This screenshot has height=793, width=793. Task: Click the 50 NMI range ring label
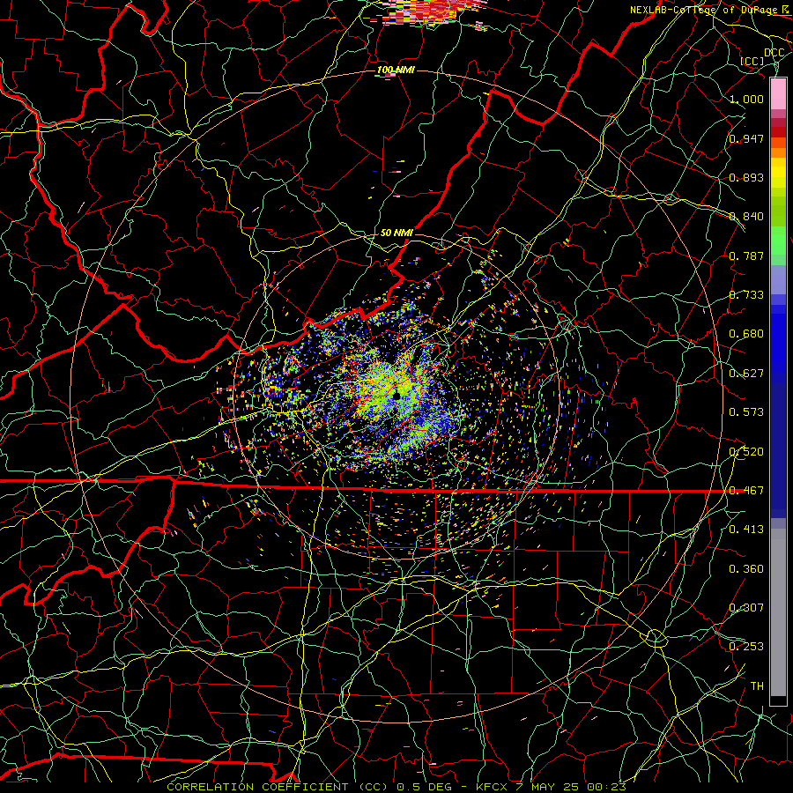396,233
